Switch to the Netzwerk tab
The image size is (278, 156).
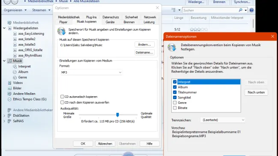click(150, 17)
